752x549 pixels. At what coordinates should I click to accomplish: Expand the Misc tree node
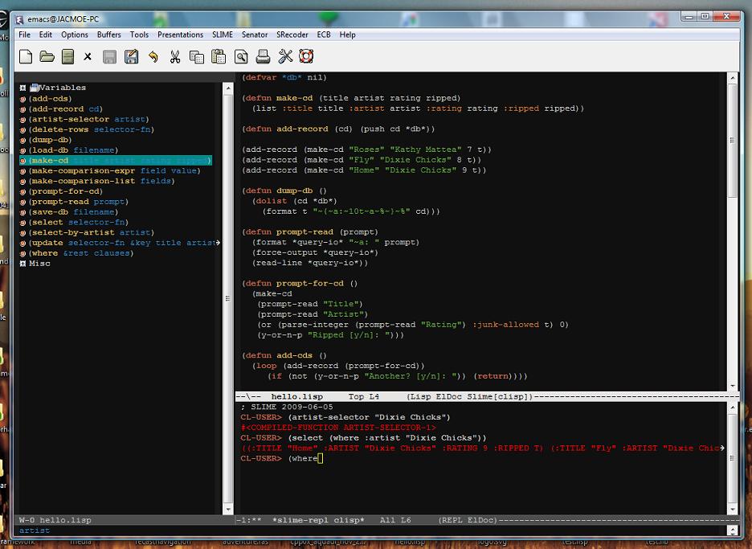tap(22, 264)
